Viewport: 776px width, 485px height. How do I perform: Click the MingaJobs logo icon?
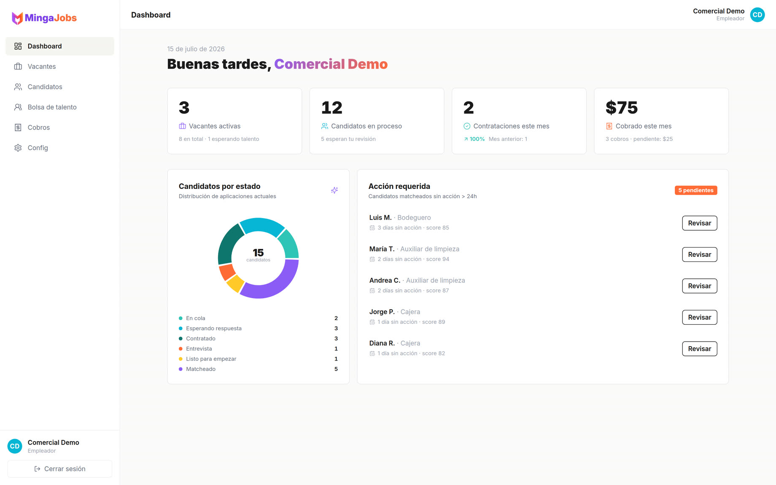pos(17,18)
